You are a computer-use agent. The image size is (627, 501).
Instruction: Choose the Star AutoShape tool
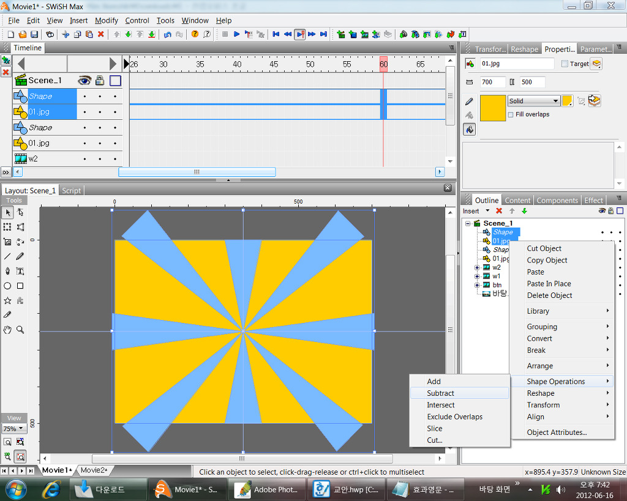click(x=7, y=301)
